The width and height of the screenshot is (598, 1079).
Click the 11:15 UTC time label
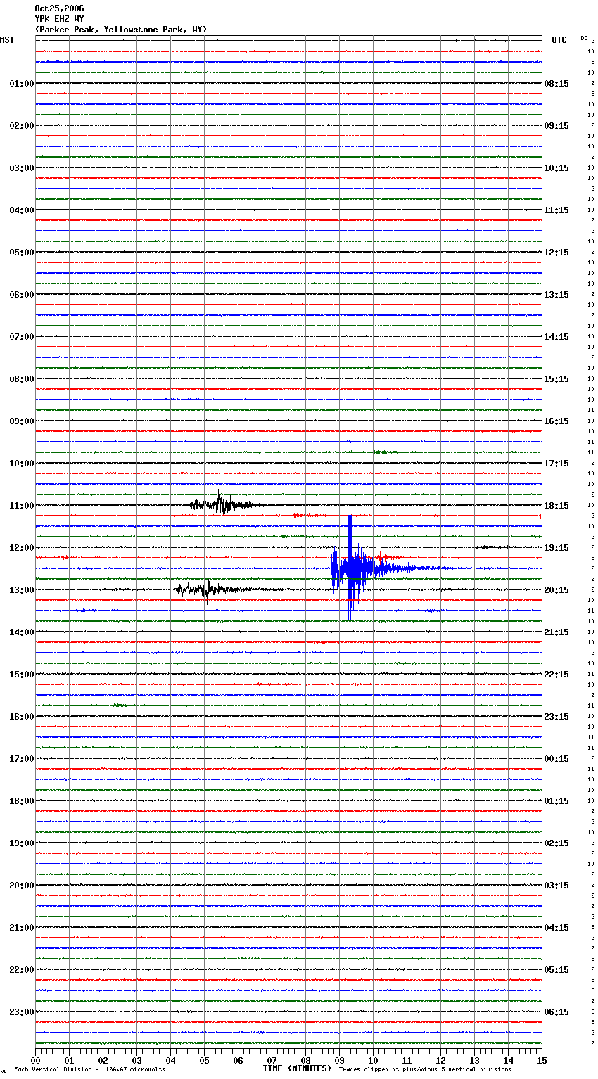[556, 210]
